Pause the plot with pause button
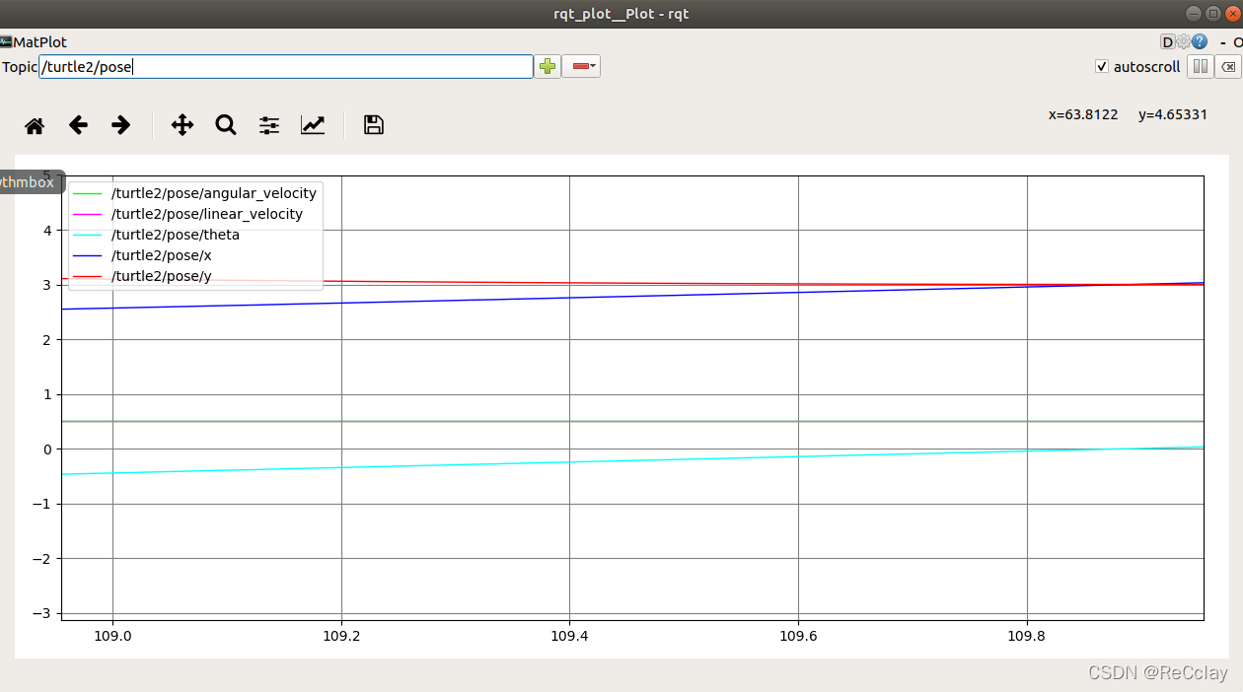The height and width of the screenshot is (692, 1243). pyautogui.click(x=1200, y=67)
